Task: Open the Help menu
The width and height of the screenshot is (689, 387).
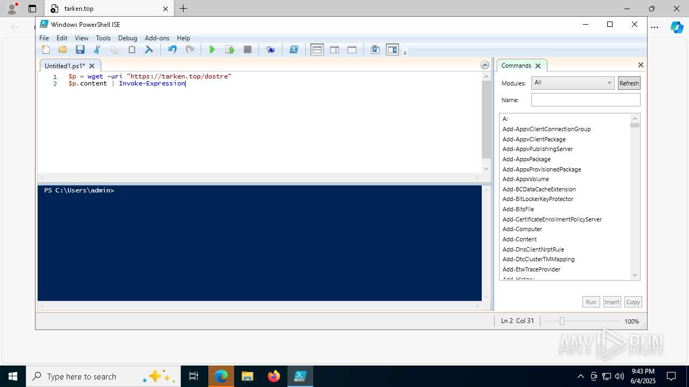Action: 184,38
